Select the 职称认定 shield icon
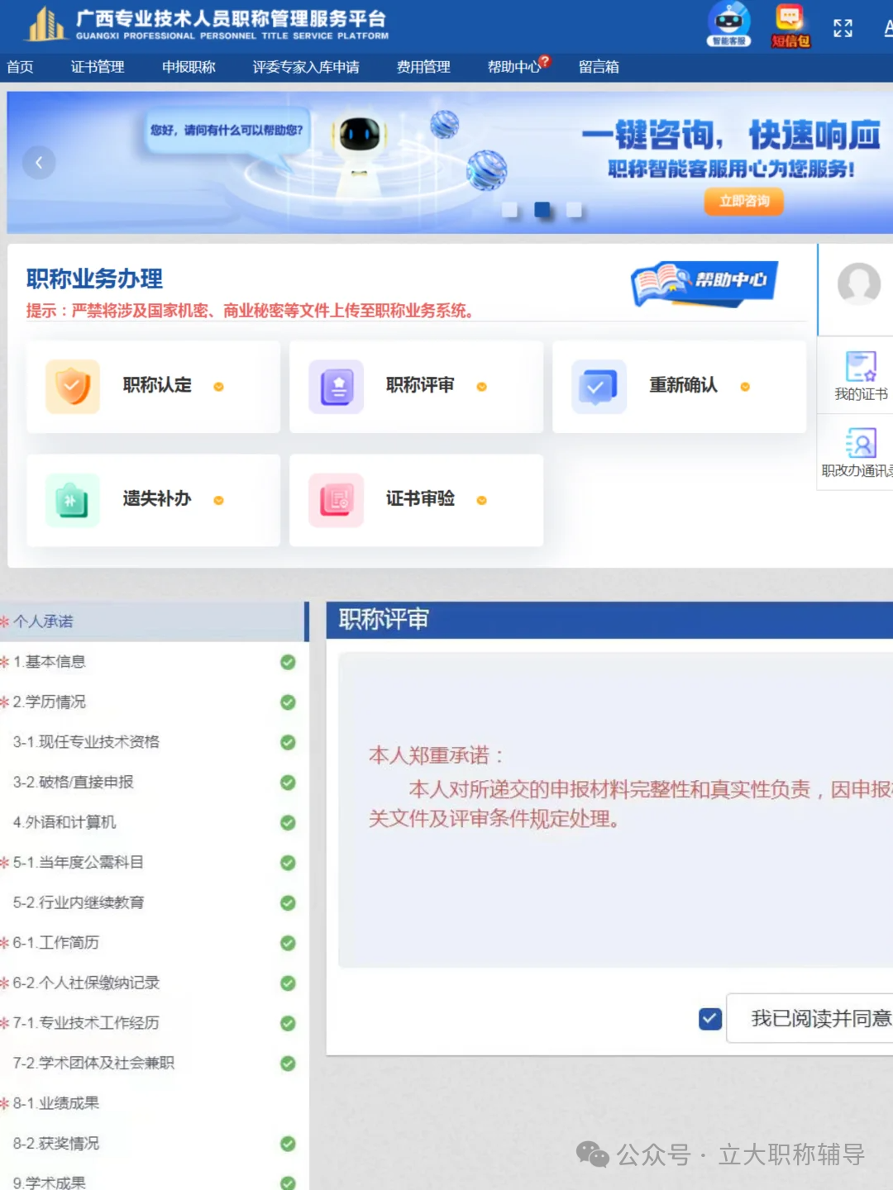 (72, 386)
